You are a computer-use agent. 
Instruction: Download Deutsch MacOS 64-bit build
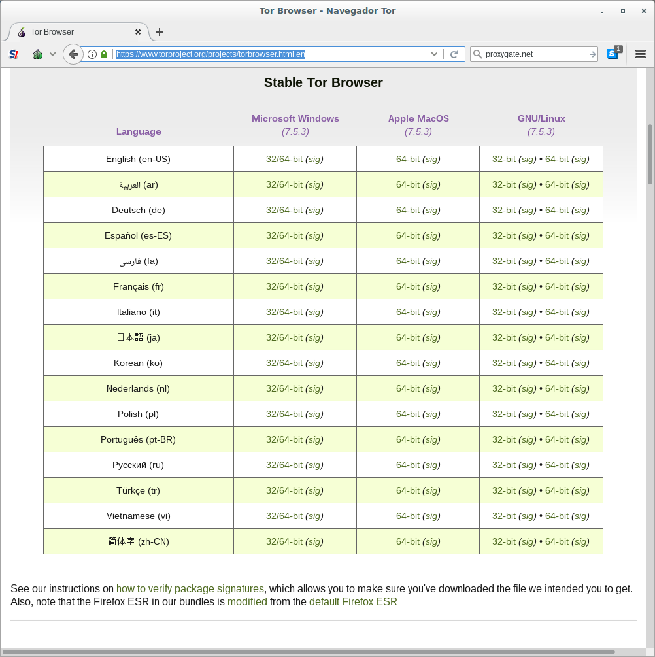(408, 211)
